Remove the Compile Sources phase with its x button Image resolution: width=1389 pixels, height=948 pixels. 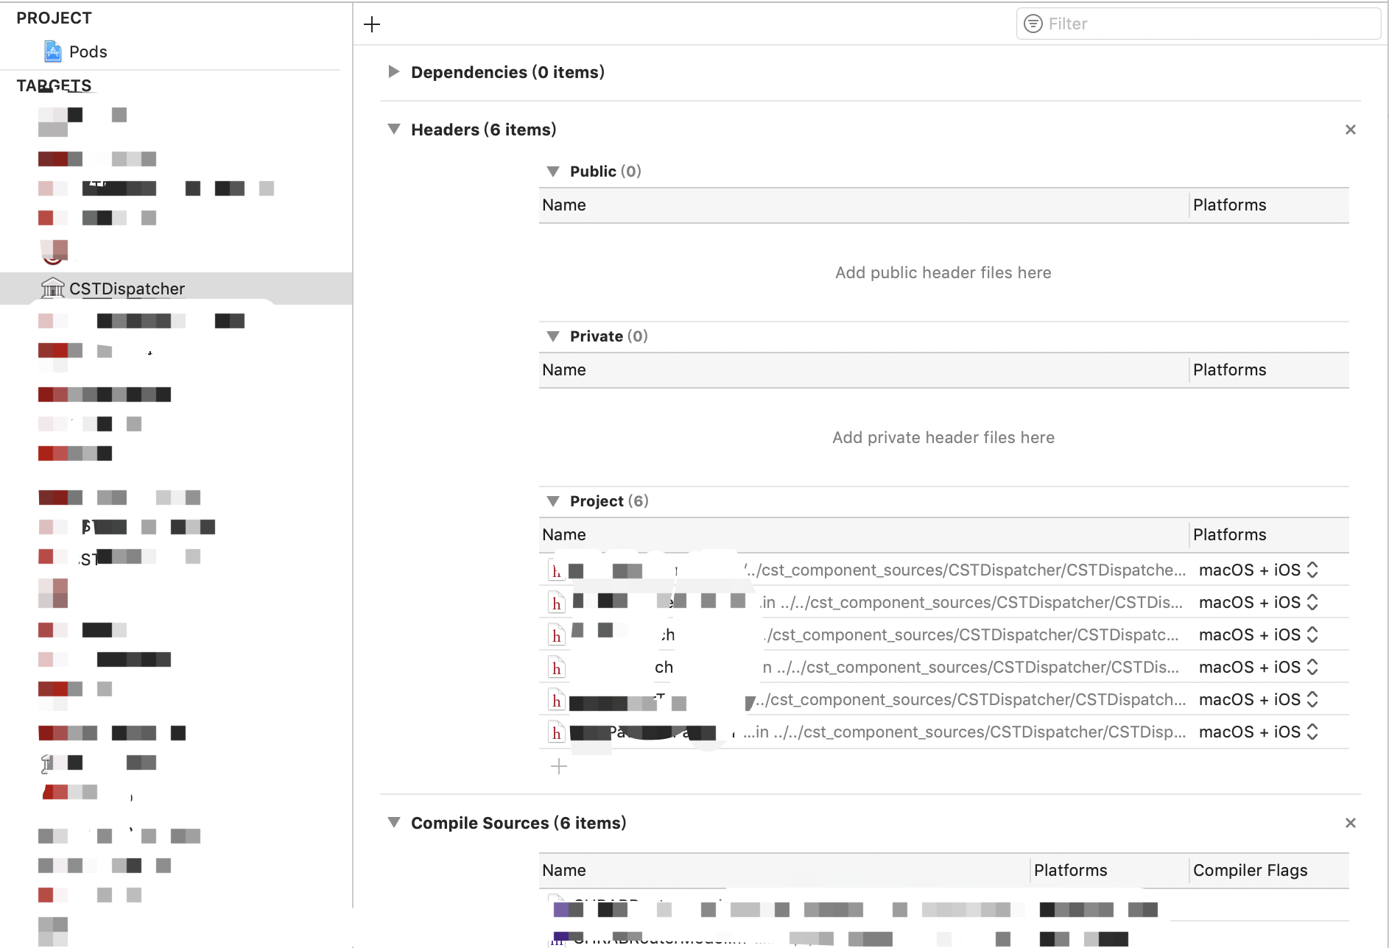(x=1351, y=823)
